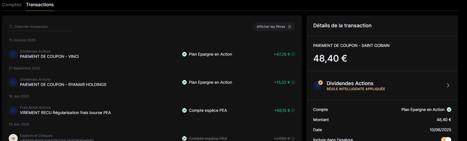Open the VIREMENT RECU Régularisation transaction

coord(65,113)
